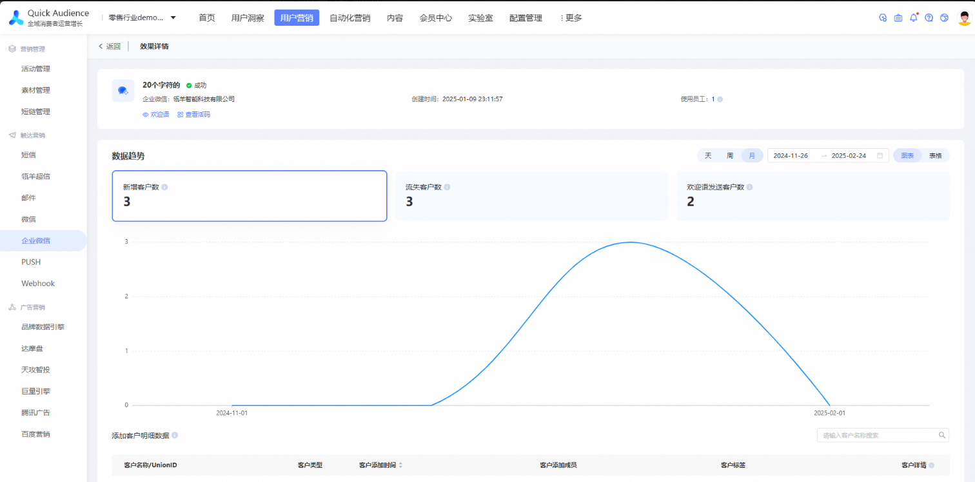Screen dimensions: 975x482
Task: Click the info icon beside 客户详情 column
Action: point(931,465)
